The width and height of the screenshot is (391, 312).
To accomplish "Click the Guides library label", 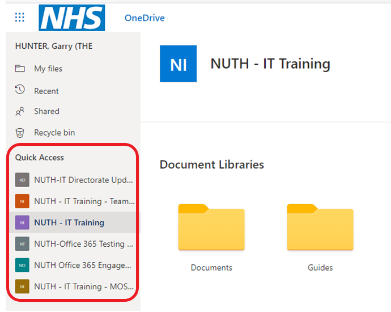I will click(320, 268).
